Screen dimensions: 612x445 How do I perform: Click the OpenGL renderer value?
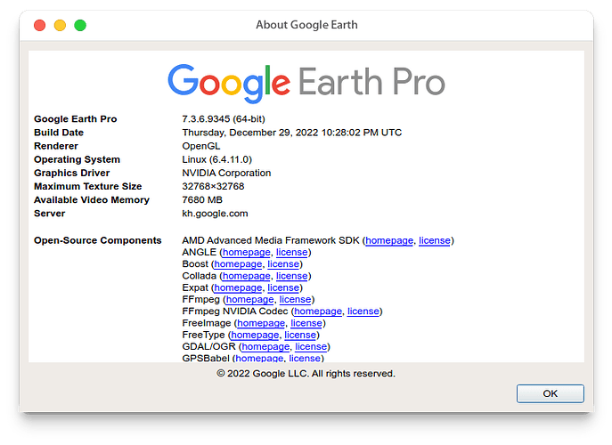click(x=201, y=146)
